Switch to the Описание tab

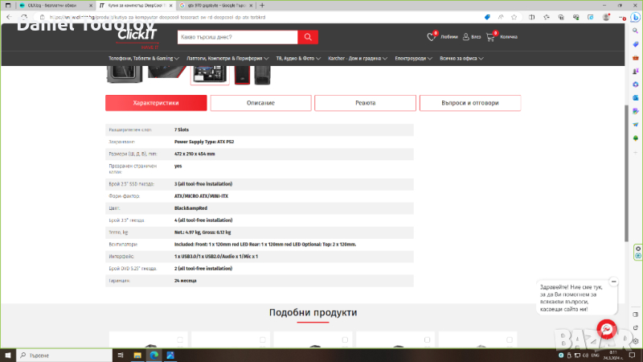[260, 103]
